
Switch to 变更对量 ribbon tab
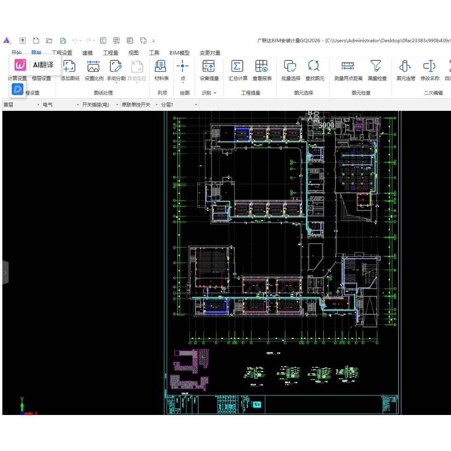(x=210, y=53)
